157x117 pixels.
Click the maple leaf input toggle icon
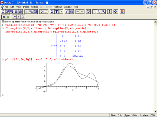coord(8,17)
